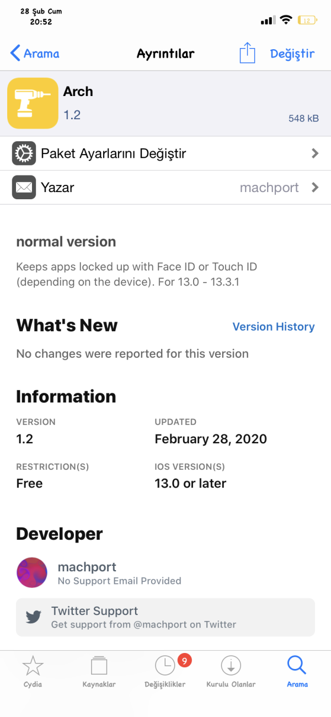Tap the envelope icon beside Yazar
This screenshot has height=717, width=331.
tap(24, 188)
